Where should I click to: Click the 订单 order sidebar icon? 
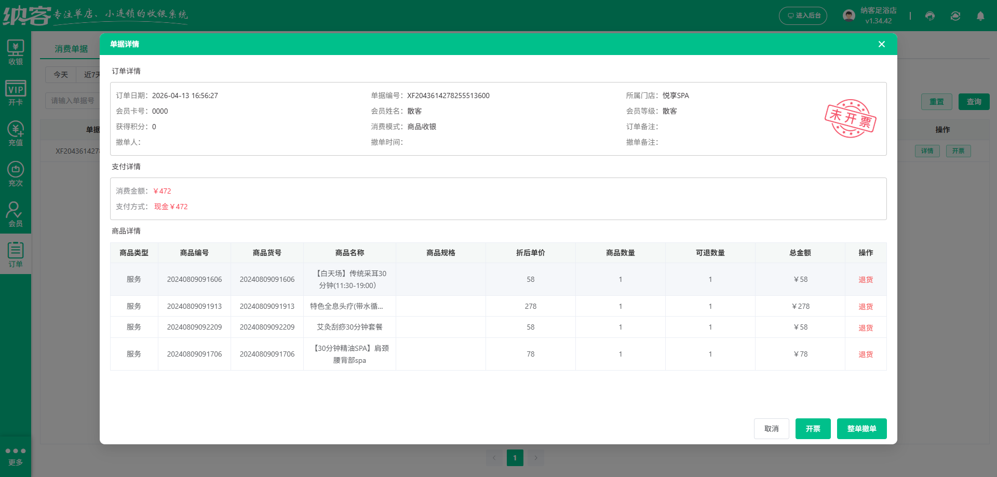(x=16, y=254)
